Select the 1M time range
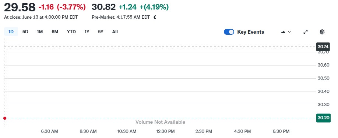 [40, 32]
